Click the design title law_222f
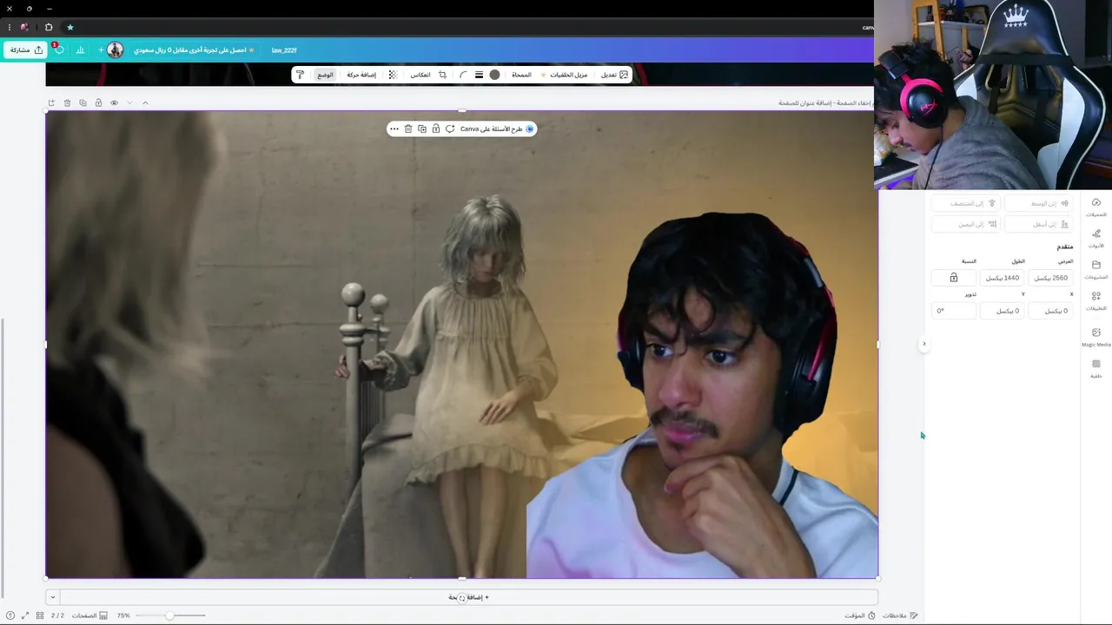The height and width of the screenshot is (625, 1112). pyautogui.click(x=284, y=50)
